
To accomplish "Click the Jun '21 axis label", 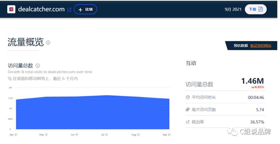I will pyautogui.click(x=74, y=135).
